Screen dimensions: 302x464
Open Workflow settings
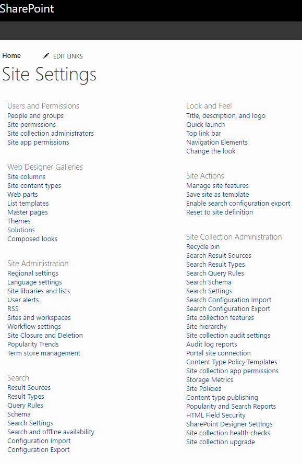34,326
